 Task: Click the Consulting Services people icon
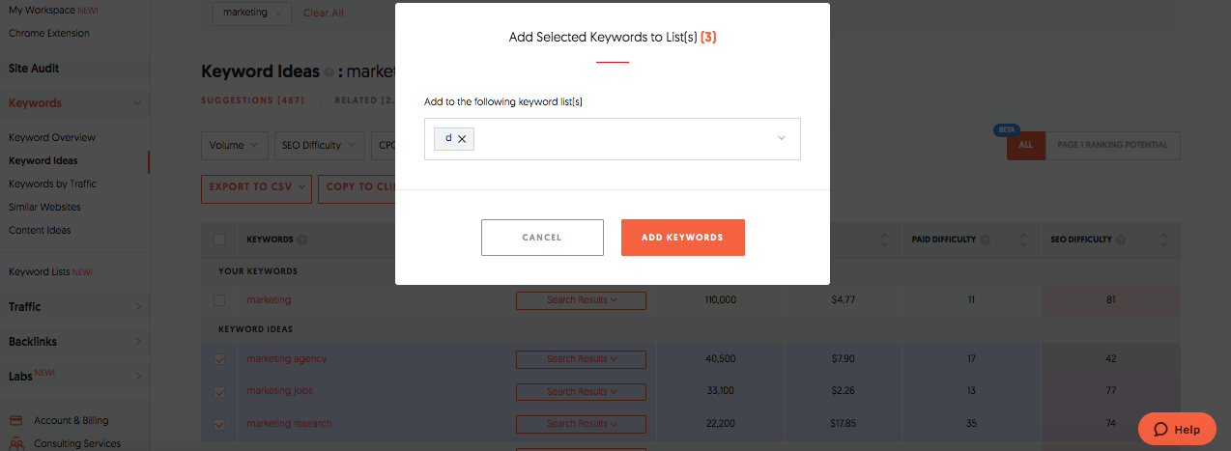click(15, 443)
